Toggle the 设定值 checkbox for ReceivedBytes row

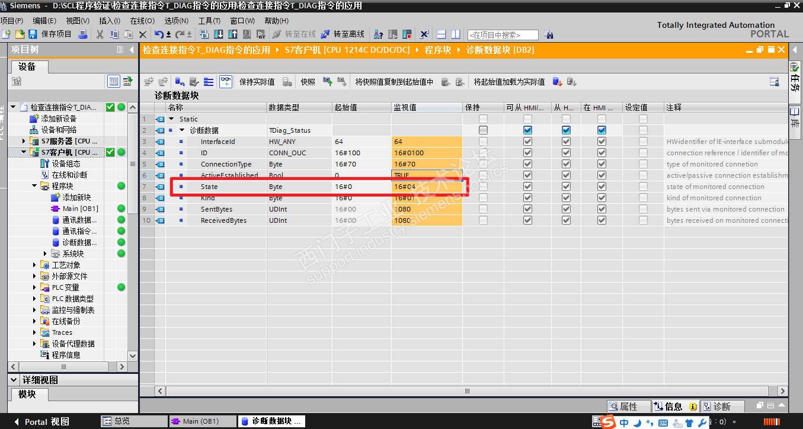coord(643,220)
